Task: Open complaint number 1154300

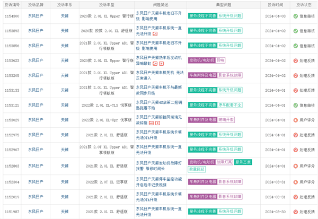Action: click(x=12, y=16)
